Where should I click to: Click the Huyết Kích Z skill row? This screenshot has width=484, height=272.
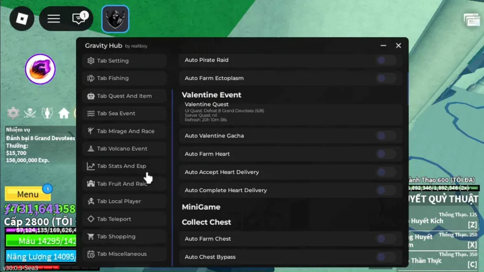[444, 221]
